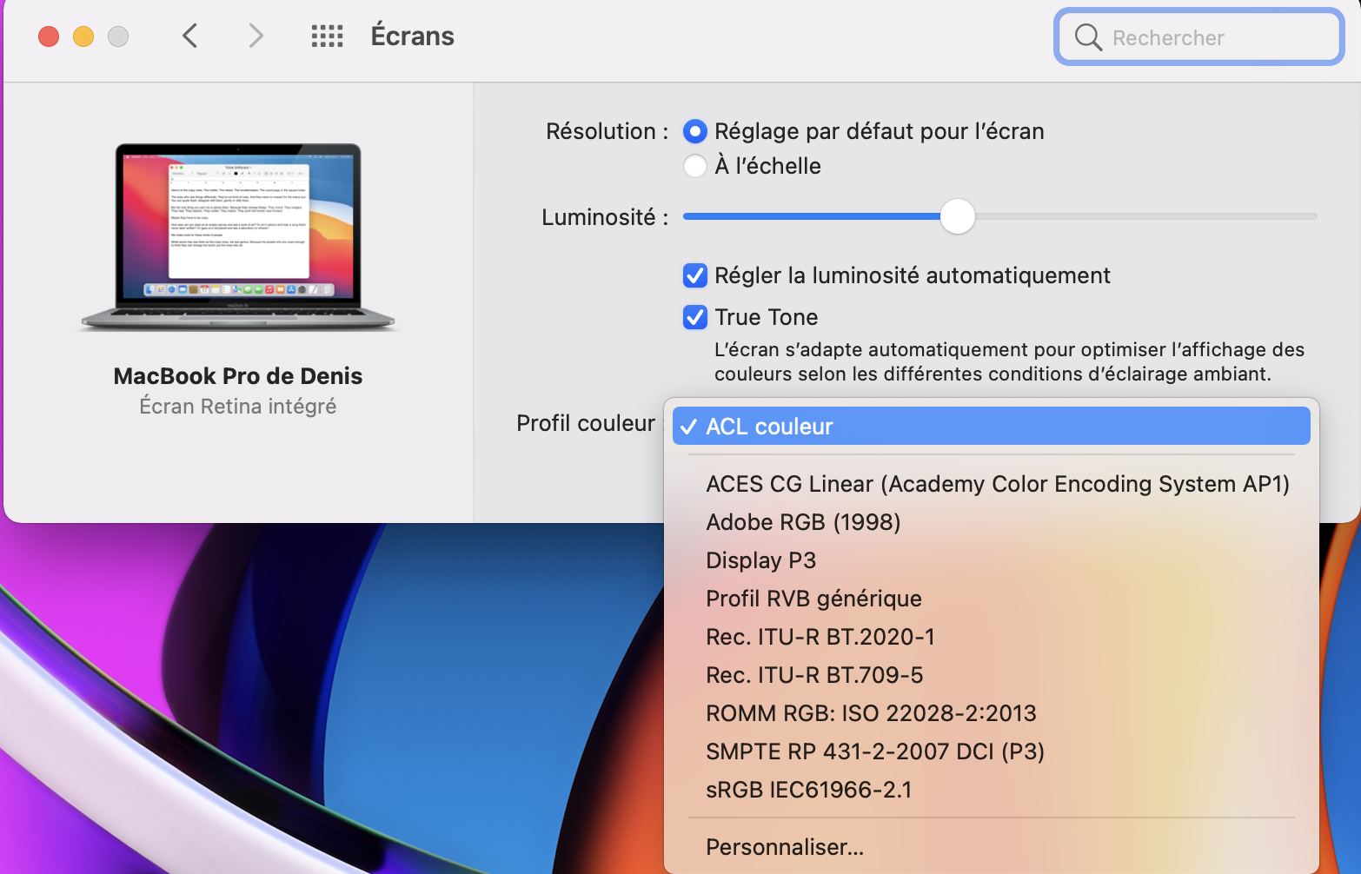1361x874 pixels.
Task: Click the True Tone description text
Action: pos(1010,361)
